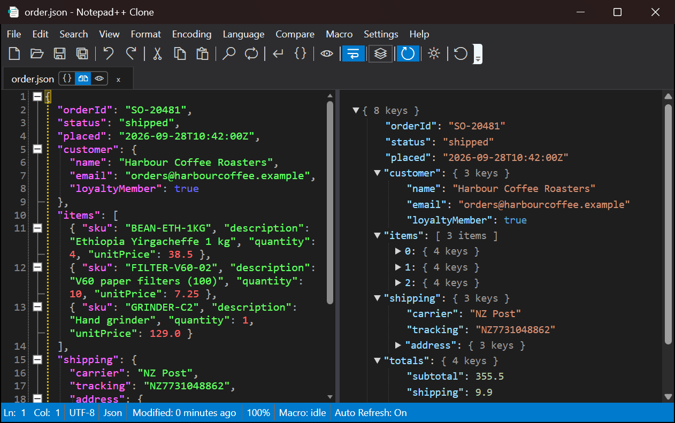675x423 pixels.
Task: Open the Compare menu
Action: [x=295, y=34]
